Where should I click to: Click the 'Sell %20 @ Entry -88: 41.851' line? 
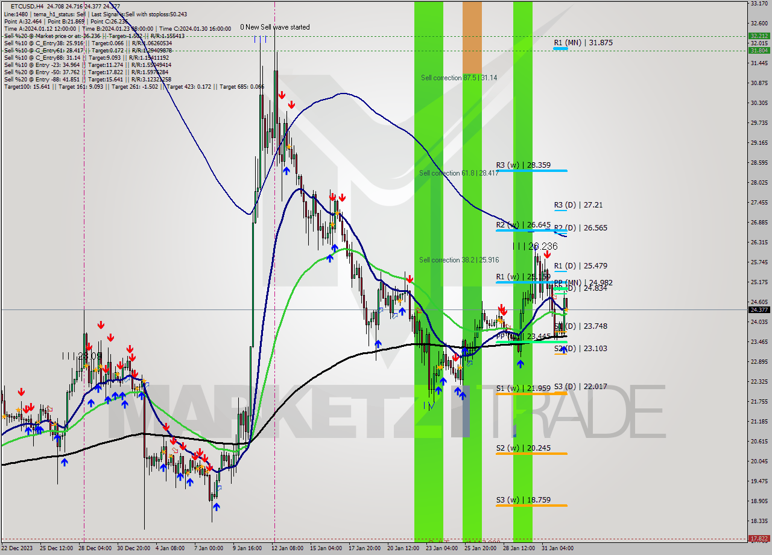point(87,80)
